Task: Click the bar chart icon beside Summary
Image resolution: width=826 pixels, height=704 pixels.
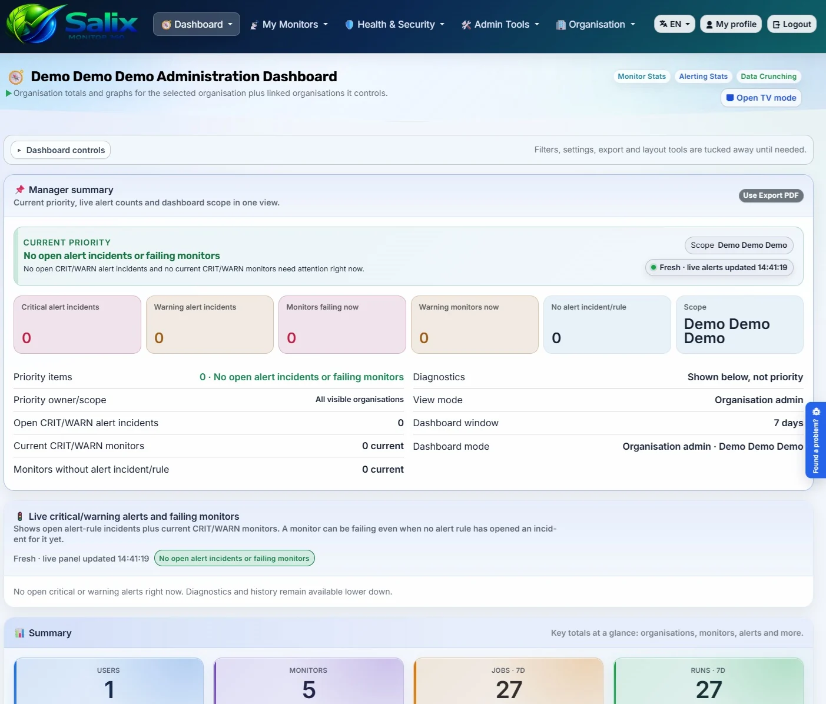Action: [x=19, y=633]
